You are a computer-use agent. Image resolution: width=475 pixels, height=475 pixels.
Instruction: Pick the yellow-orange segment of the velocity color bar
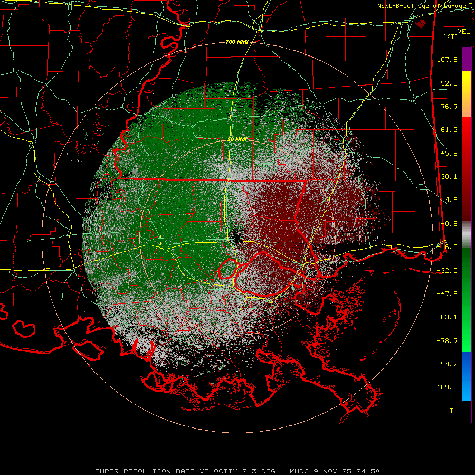(x=466, y=94)
